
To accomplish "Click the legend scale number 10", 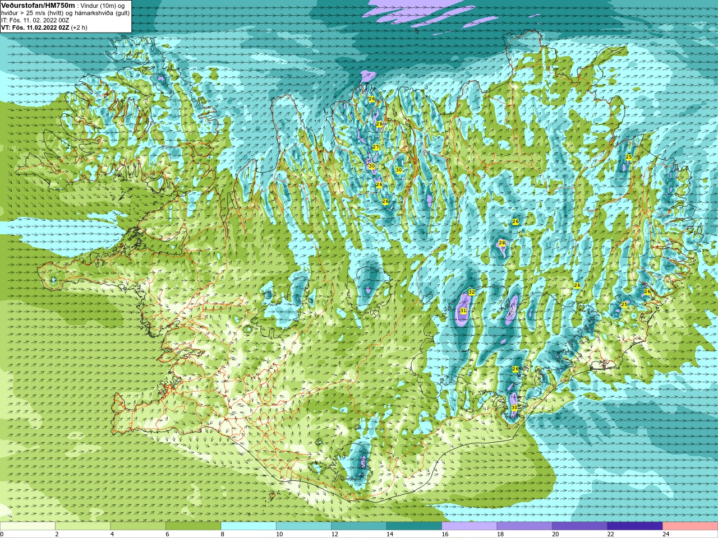I will point(279,534).
